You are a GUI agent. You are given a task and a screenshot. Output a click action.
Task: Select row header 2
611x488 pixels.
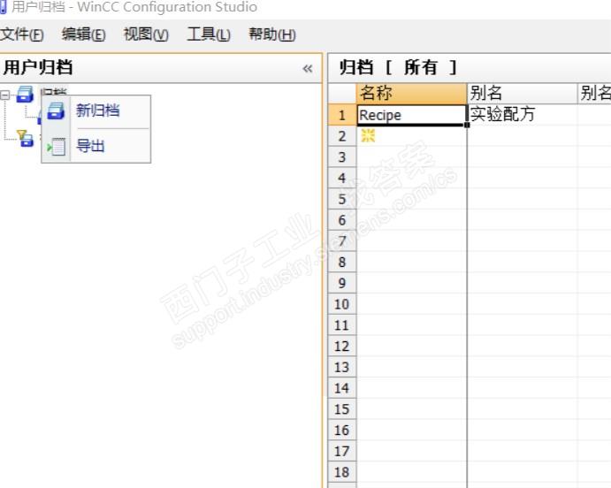coord(342,136)
